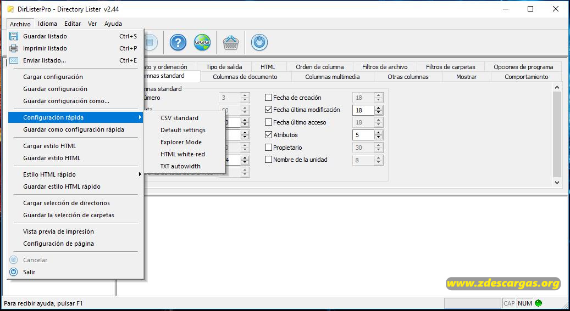Click the Help question mark toolbar icon
The height and width of the screenshot is (311, 570).
click(178, 42)
